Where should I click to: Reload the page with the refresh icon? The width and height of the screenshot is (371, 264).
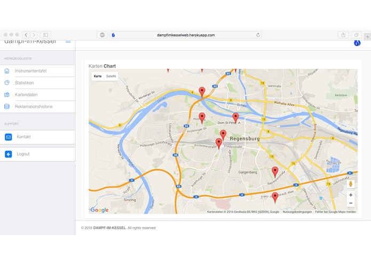[x=258, y=35]
